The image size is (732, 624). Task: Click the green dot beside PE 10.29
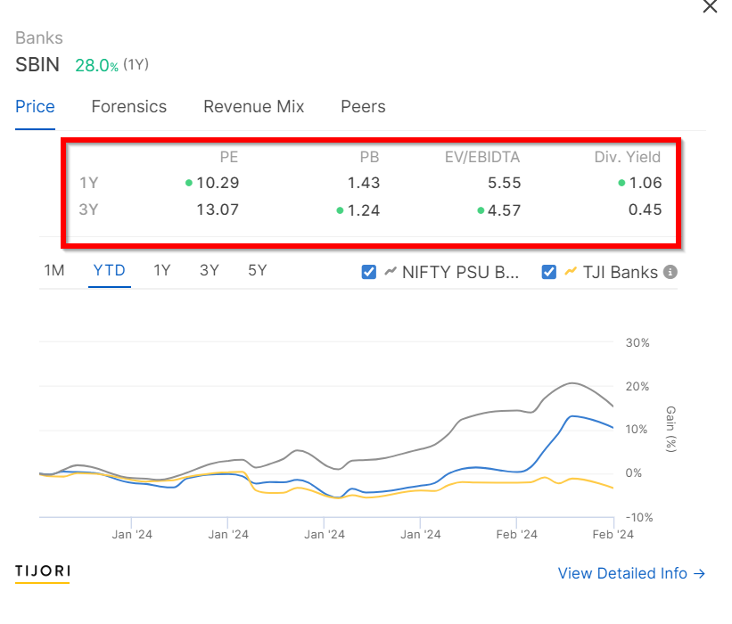tap(189, 183)
